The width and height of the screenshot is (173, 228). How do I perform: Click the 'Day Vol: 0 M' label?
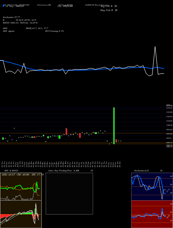[109, 10]
